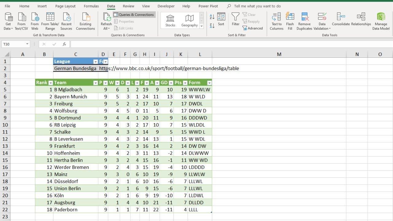393x221 pixels.
Task: Click Remove Duplicates
Action: 304,21
